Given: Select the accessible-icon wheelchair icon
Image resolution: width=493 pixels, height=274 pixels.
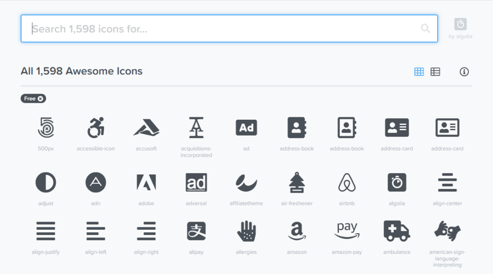Looking at the screenshot, I should pyautogui.click(x=96, y=128).
